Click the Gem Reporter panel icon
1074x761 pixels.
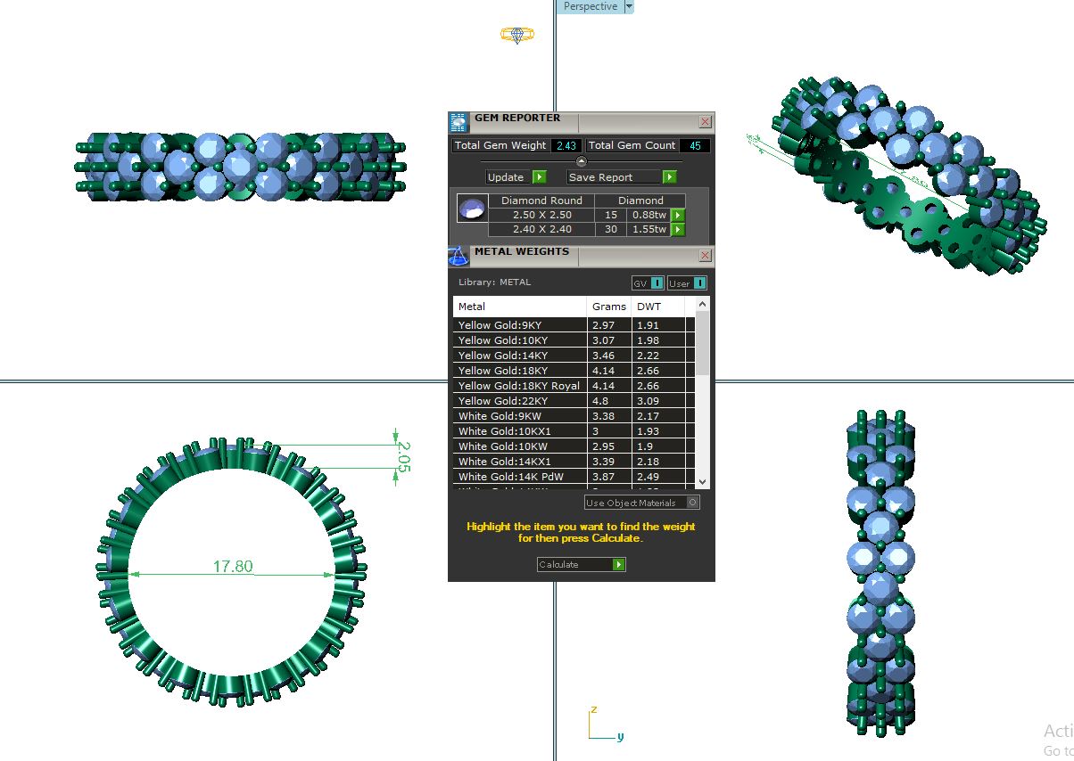[458, 122]
